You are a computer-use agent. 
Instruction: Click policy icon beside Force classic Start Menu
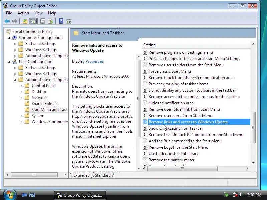pyautogui.click(x=145, y=71)
